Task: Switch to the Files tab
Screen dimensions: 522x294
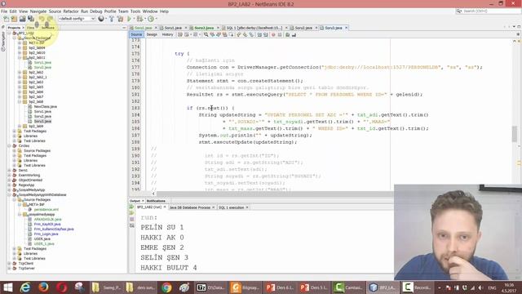Action: (31, 28)
